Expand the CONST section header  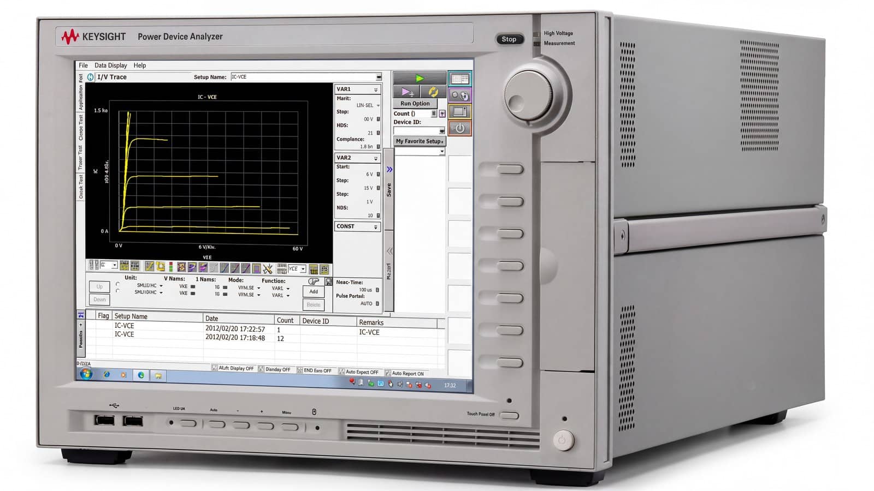pos(358,226)
